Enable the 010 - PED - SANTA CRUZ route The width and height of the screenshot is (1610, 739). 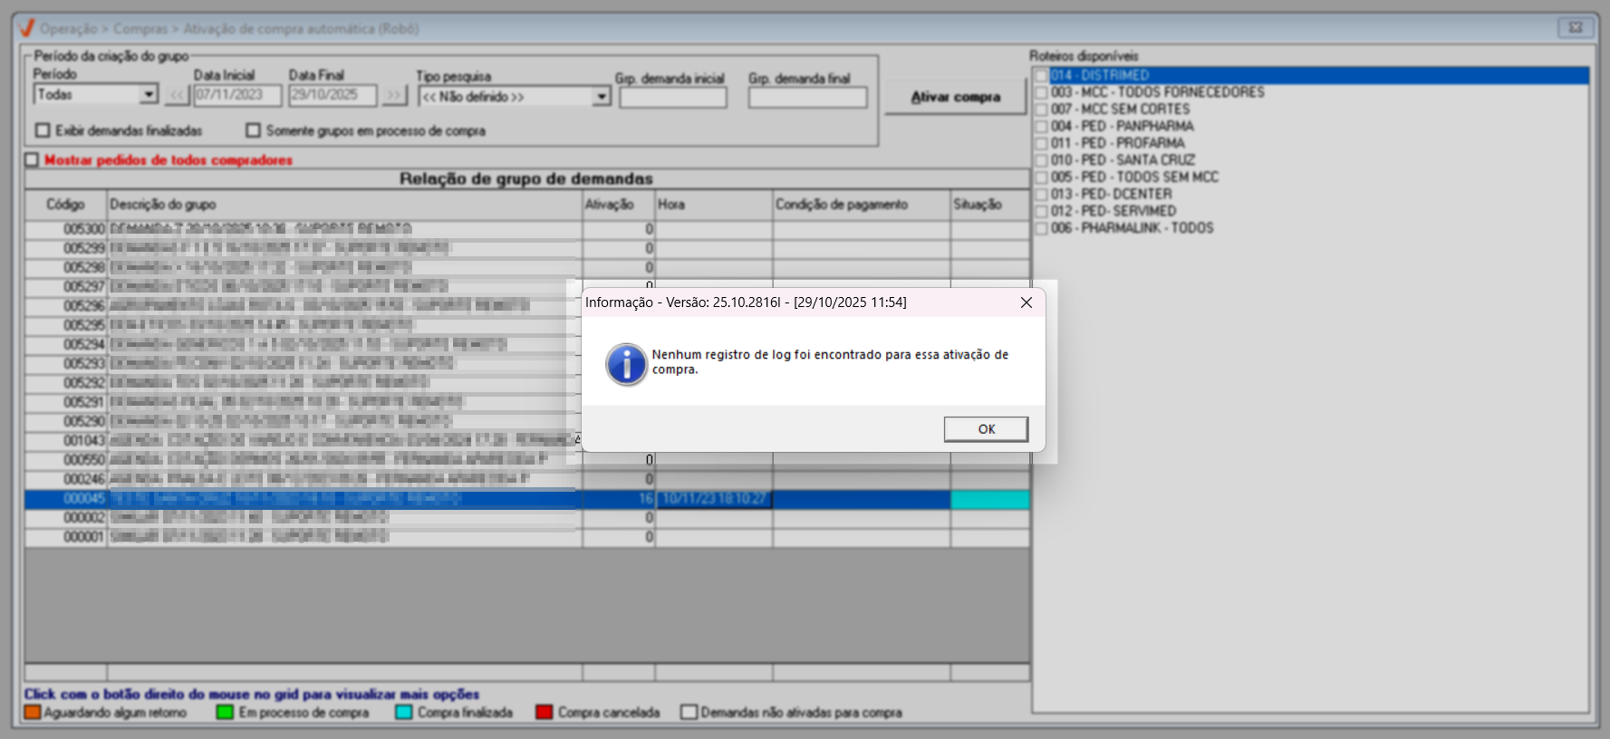click(1042, 160)
